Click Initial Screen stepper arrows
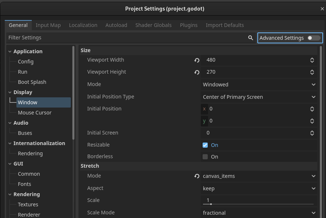 click(312, 133)
